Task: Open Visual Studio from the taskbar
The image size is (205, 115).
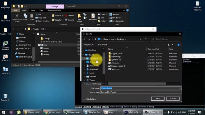Action: pyautogui.click(x=11, y=112)
